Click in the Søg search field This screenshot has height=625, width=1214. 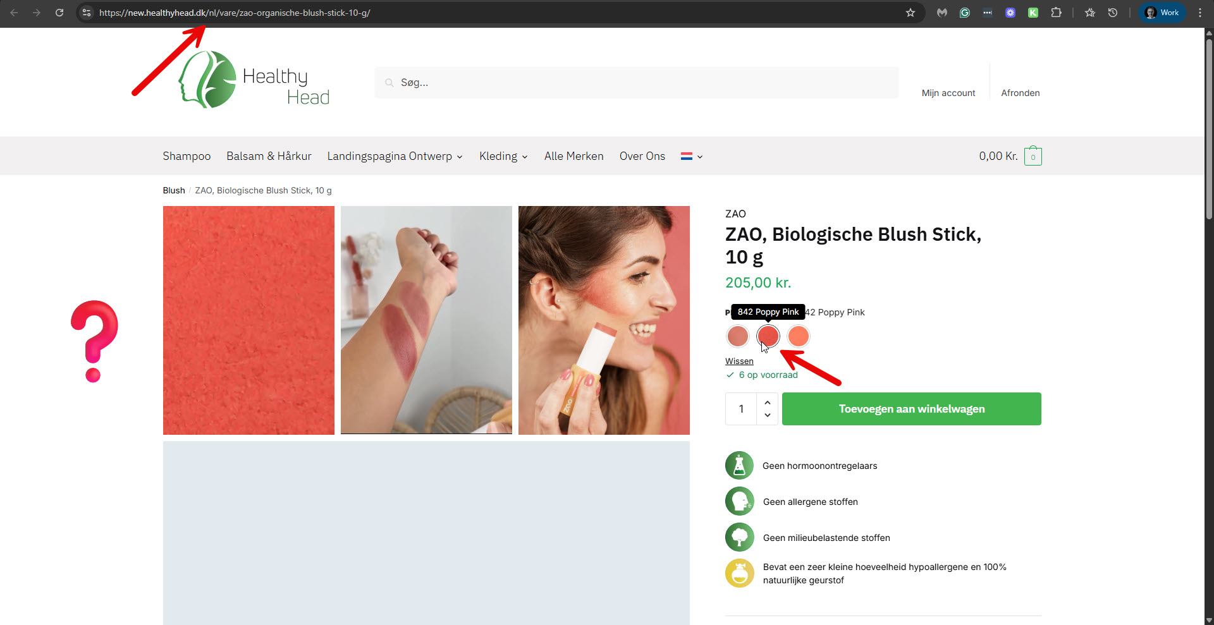tap(637, 83)
